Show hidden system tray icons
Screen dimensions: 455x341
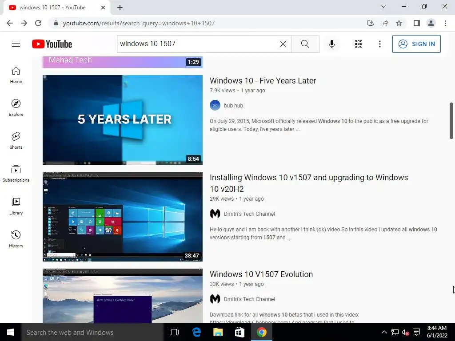(384, 332)
